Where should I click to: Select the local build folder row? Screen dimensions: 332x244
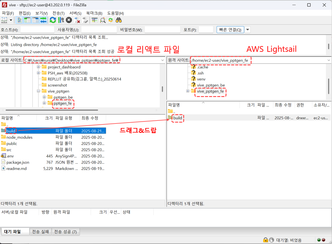coord(53,131)
